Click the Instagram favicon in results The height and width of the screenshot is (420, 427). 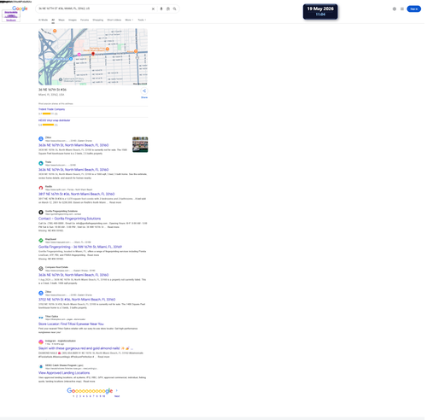click(x=41, y=342)
